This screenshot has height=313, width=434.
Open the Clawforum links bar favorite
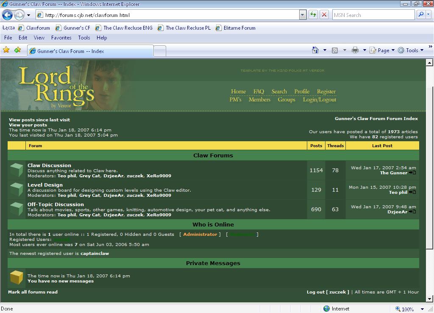tap(34, 28)
